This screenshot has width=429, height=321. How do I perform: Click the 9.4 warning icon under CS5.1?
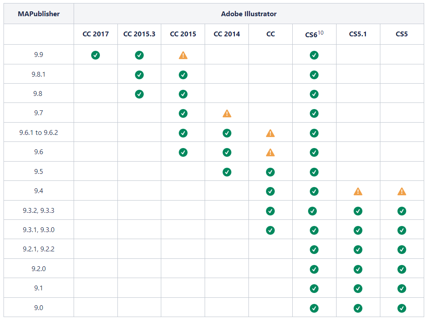tap(358, 191)
